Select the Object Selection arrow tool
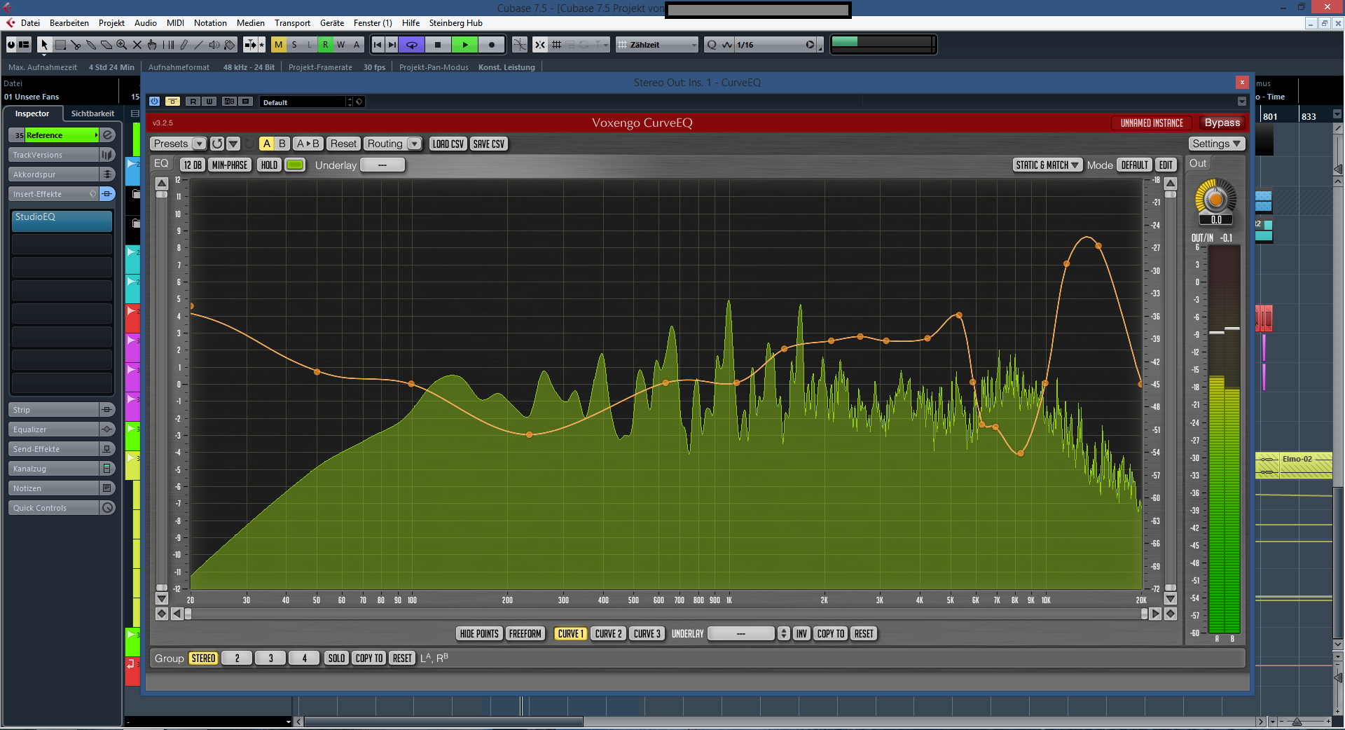This screenshot has height=730, width=1345. pos(44,45)
